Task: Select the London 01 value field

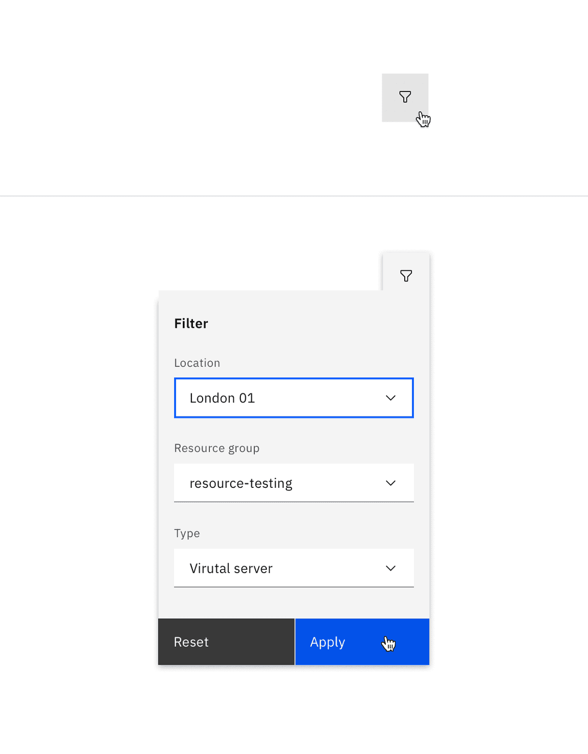Action: tap(255, 398)
